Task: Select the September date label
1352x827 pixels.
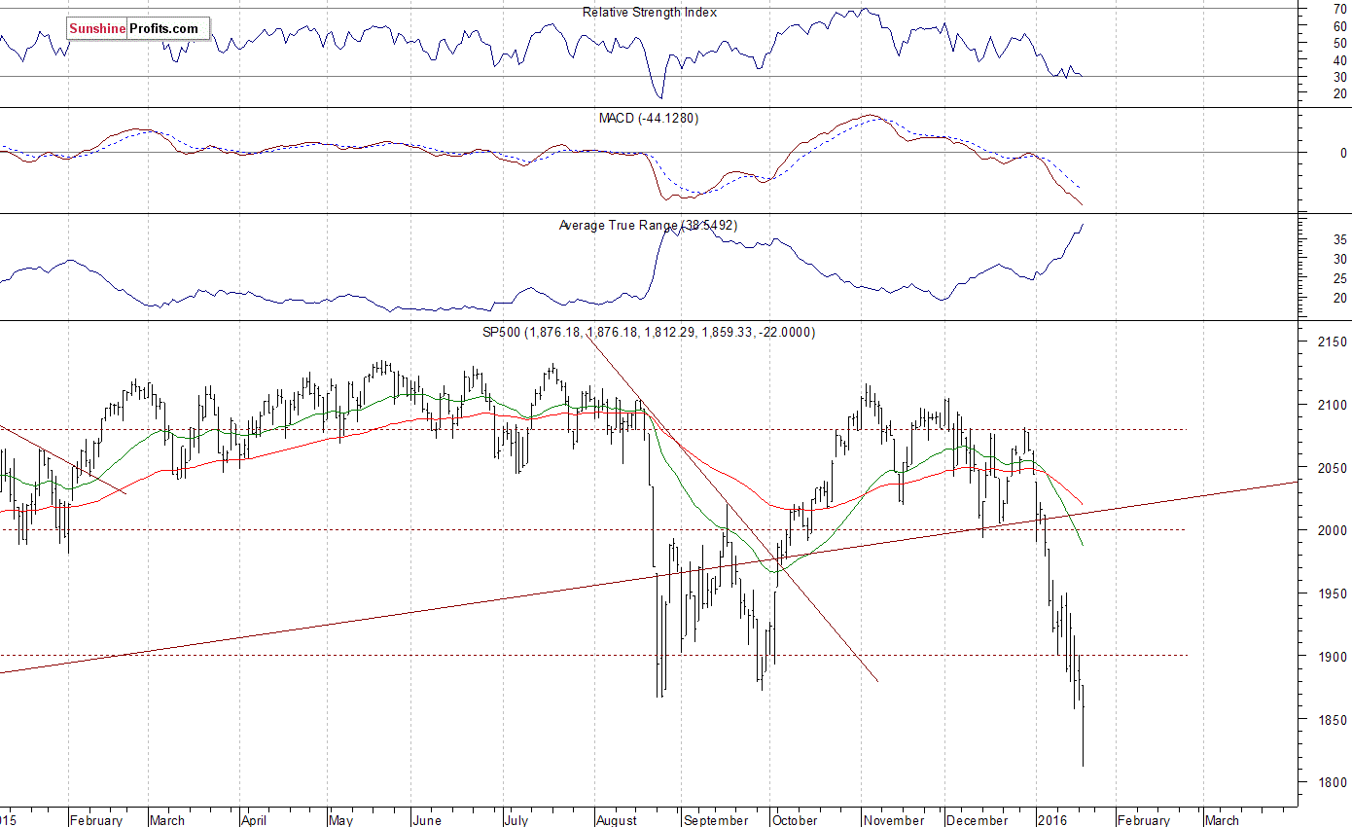Action: pos(716,820)
